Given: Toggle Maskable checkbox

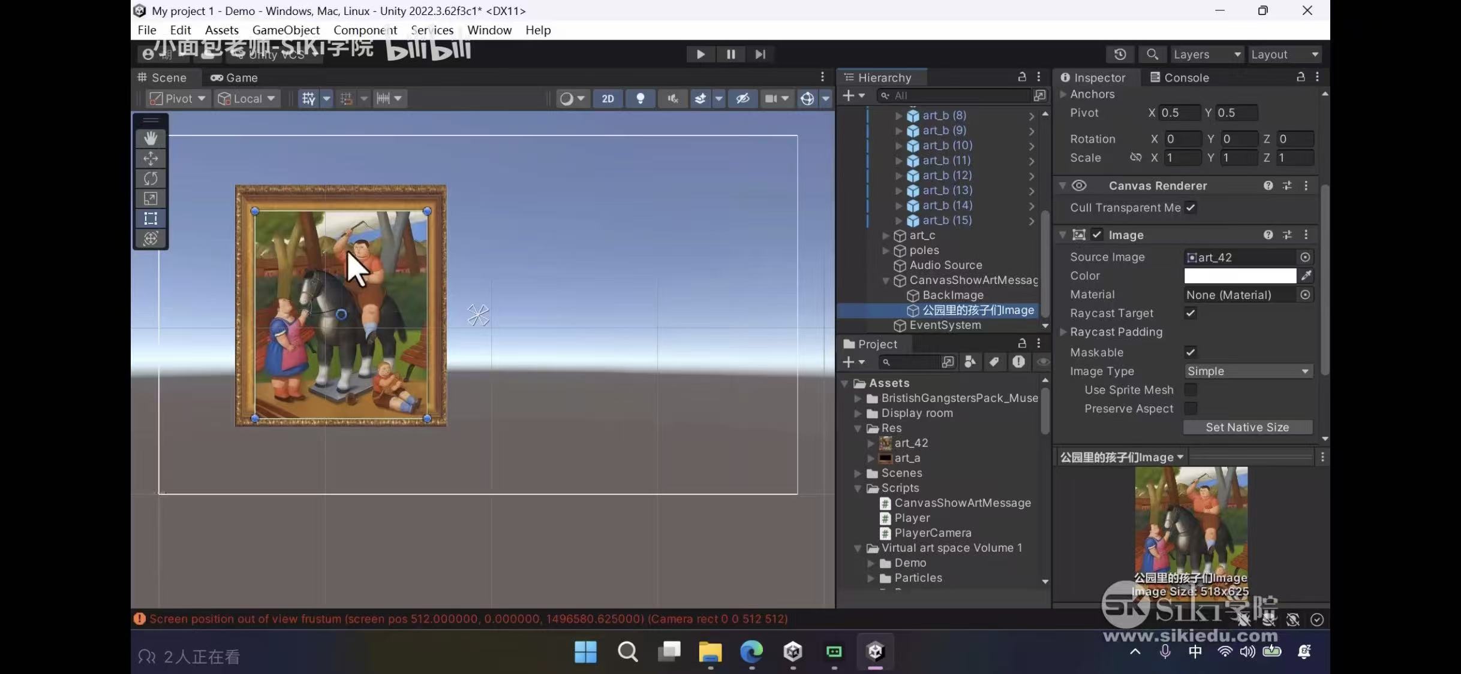Looking at the screenshot, I should click(x=1191, y=352).
